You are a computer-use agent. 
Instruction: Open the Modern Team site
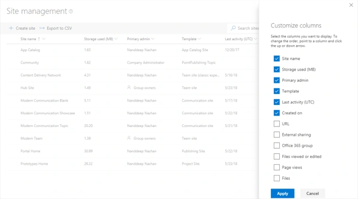point(31,139)
